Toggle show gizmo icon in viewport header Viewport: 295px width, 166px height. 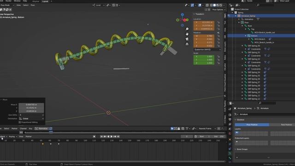(192, 5)
